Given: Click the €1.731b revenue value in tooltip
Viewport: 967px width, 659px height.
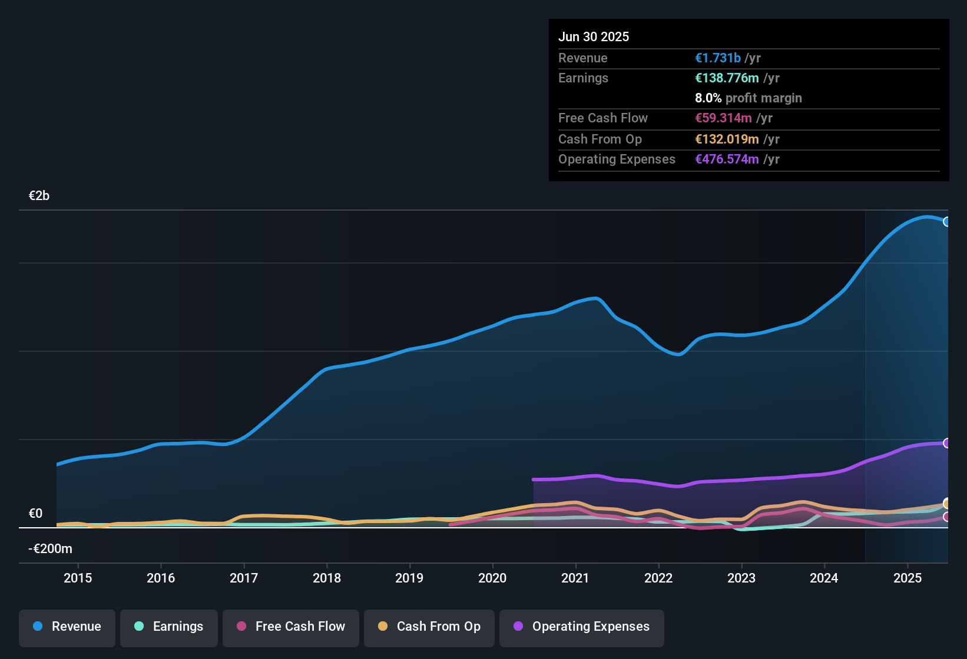Looking at the screenshot, I should point(718,58).
